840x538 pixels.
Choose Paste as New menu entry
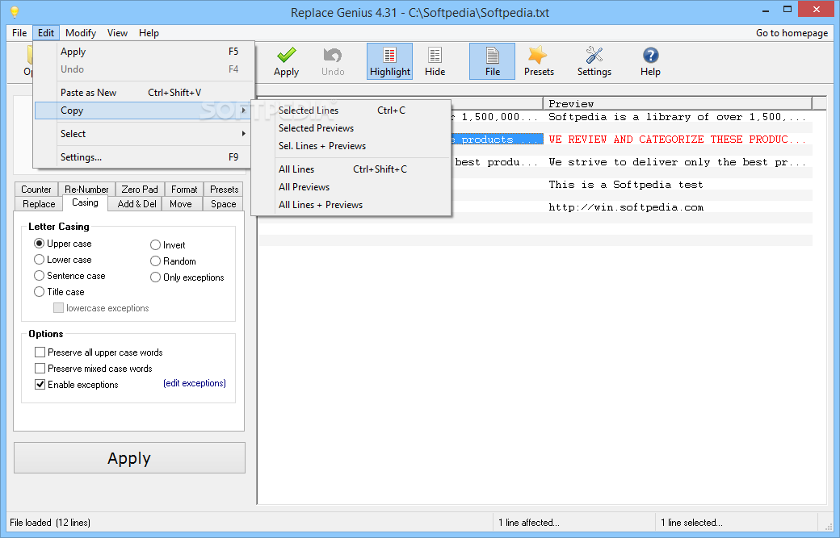(x=144, y=93)
